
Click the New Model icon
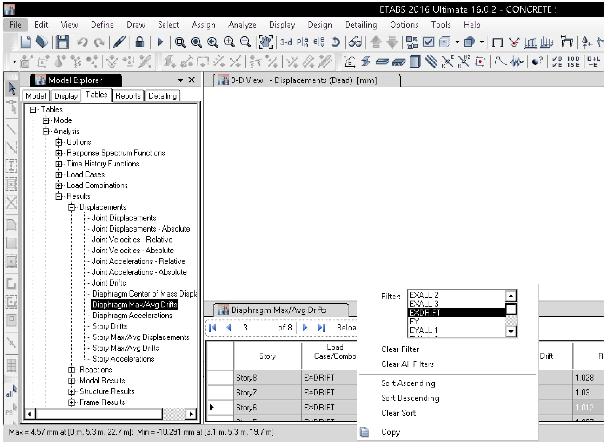coord(26,42)
